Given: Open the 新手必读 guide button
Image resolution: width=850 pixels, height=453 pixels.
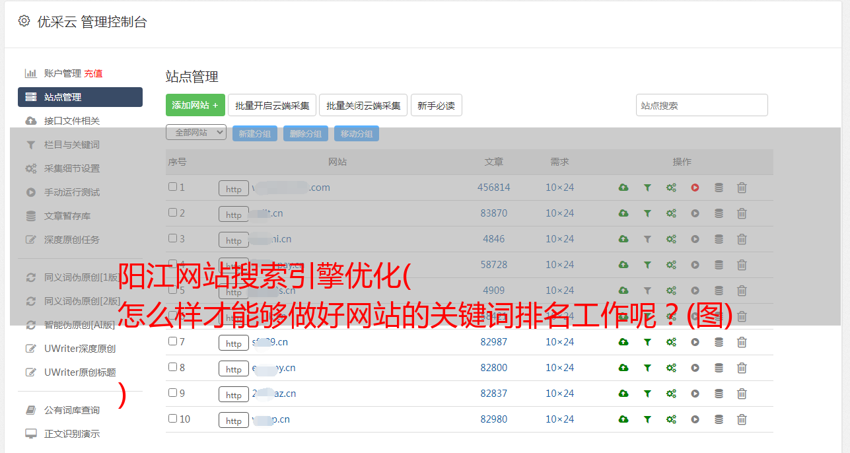Looking at the screenshot, I should (x=436, y=105).
